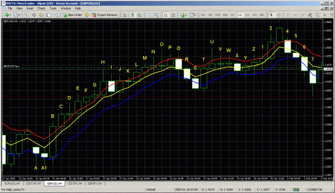This screenshot has height=193, width=335.
Task: Click the buy order level label
Action: [12, 66]
